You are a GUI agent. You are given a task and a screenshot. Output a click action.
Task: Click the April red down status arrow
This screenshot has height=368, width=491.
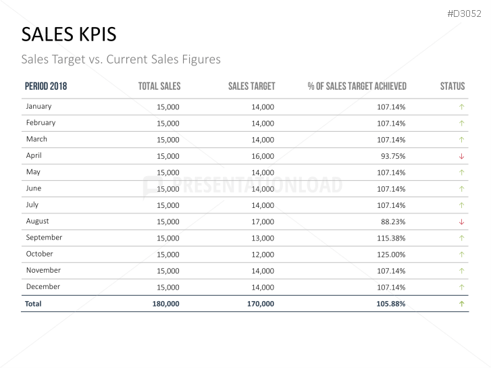tap(461, 156)
